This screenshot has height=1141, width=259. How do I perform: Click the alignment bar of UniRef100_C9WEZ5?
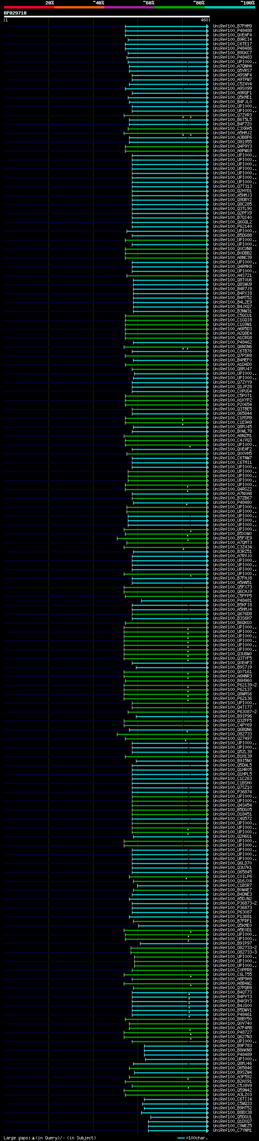coord(178,1126)
